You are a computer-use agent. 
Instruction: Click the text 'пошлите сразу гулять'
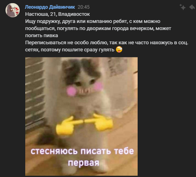tap(88, 50)
